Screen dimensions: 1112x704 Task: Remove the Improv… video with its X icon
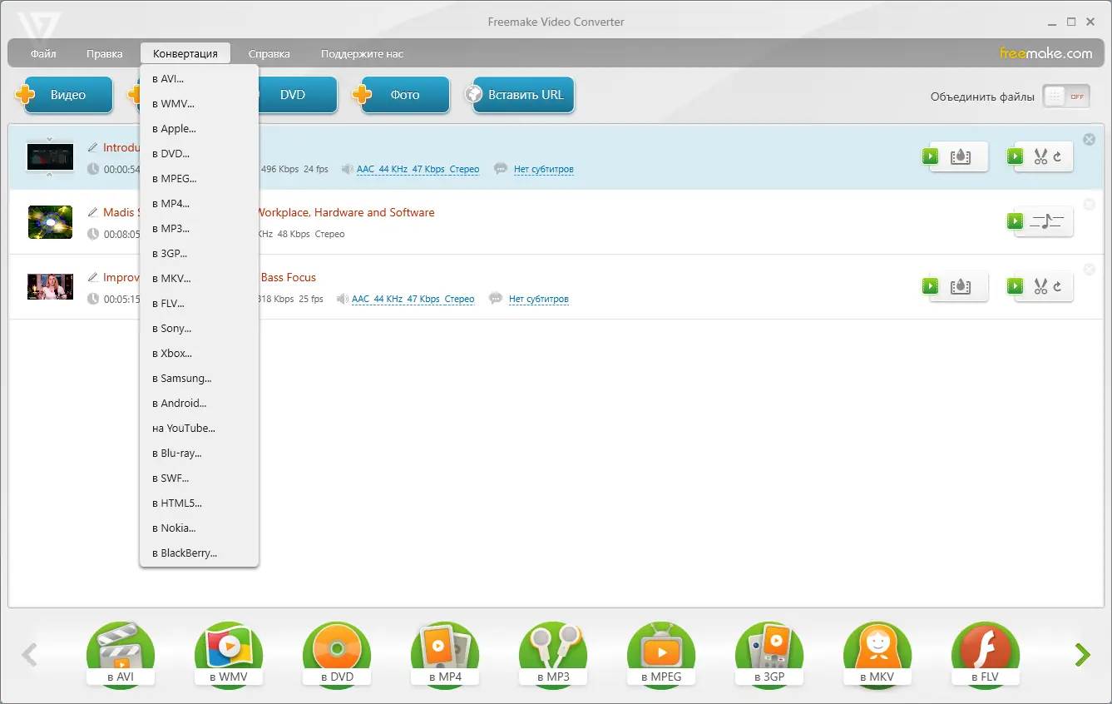(x=1090, y=270)
